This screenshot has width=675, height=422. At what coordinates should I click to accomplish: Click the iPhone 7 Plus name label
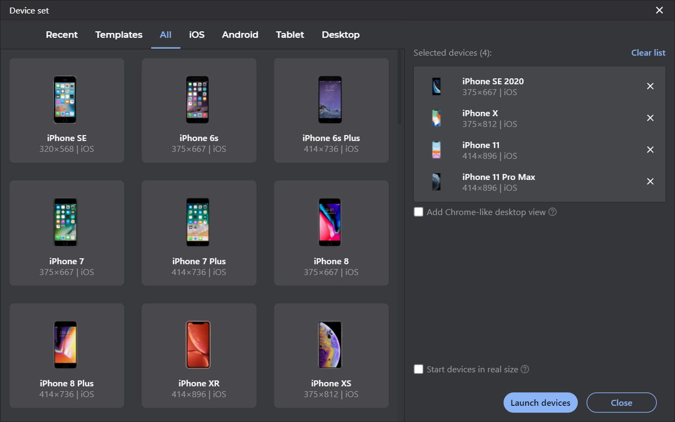pyautogui.click(x=199, y=261)
